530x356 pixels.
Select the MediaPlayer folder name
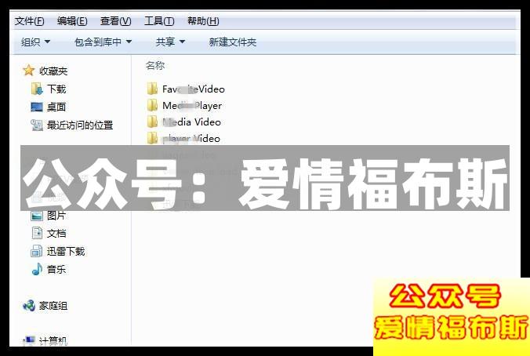click(192, 106)
